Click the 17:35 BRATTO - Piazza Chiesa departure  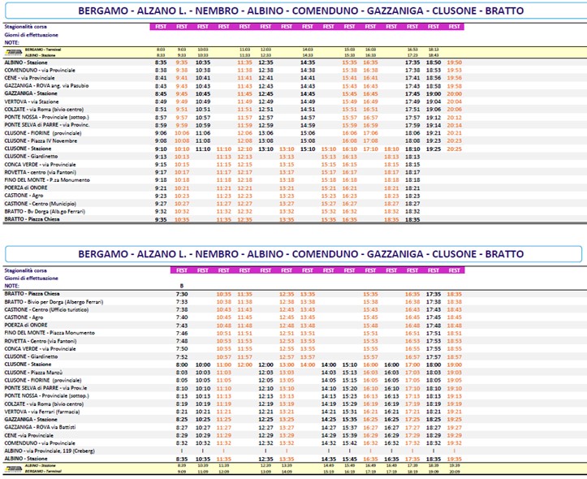coord(433,294)
